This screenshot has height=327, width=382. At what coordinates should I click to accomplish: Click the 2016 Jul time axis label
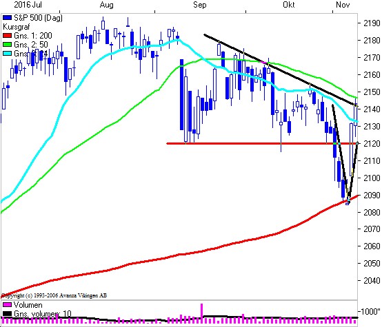(x=28, y=5)
